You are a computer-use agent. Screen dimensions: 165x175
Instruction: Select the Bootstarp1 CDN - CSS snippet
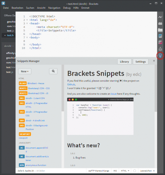click(x=39, y=88)
